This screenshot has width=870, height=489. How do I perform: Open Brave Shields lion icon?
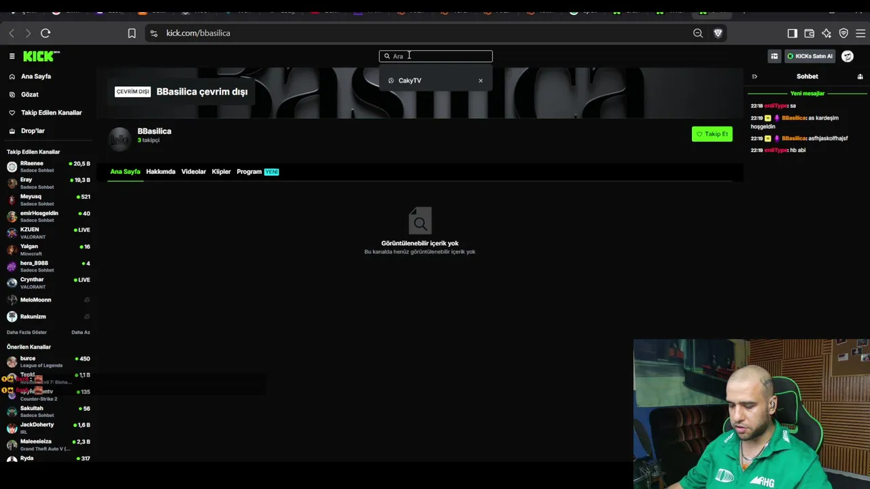pos(718,33)
